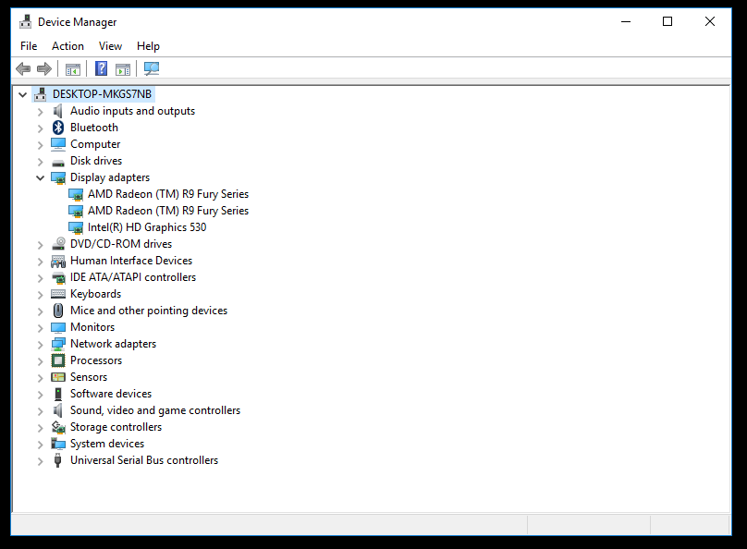Expand the Audio inputs and outputs branch
747x549 pixels.
pyautogui.click(x=41, y=112)
